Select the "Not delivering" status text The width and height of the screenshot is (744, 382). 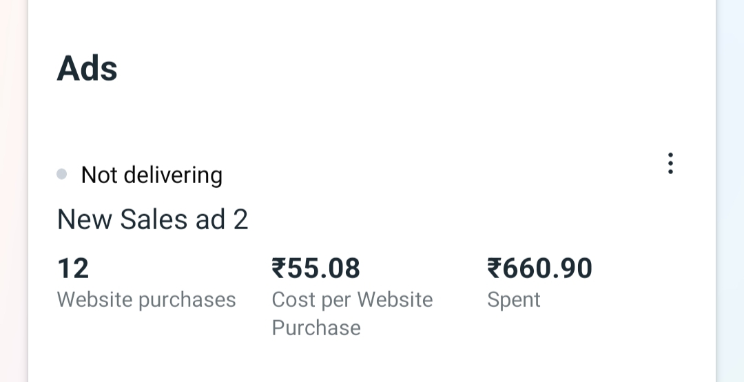[152, 175]
